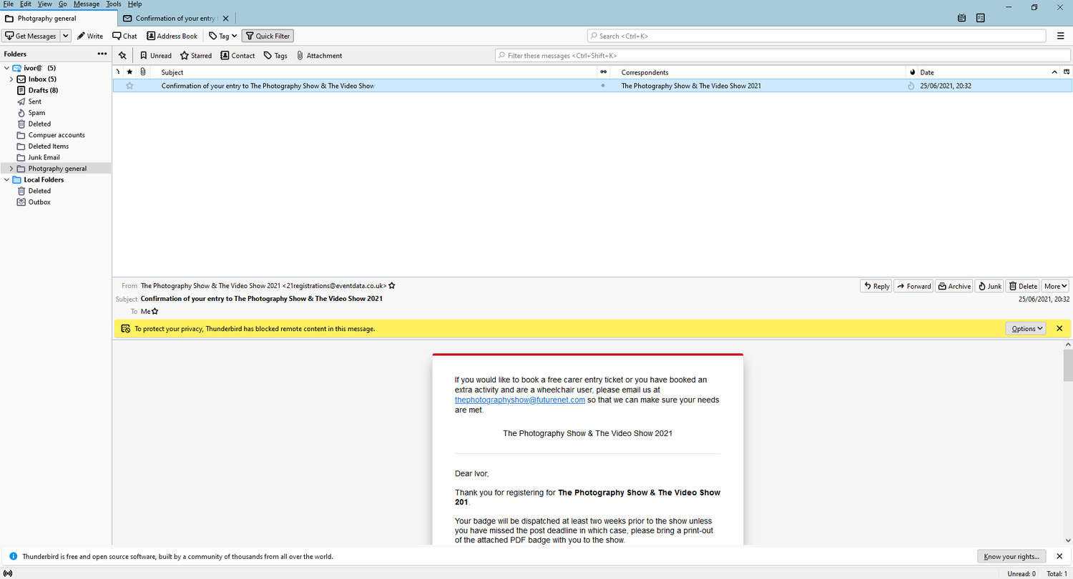The width and height of the screenshot is (1073, 579).
Task: Sort by read status column icon
Action: pos(603,72)
